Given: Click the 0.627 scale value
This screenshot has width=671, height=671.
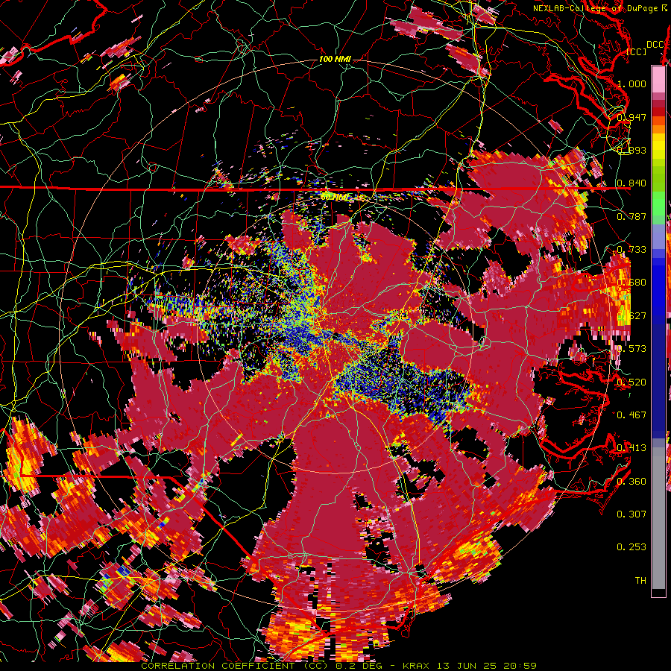Looking at the screenshot, I should click(631, 315).
